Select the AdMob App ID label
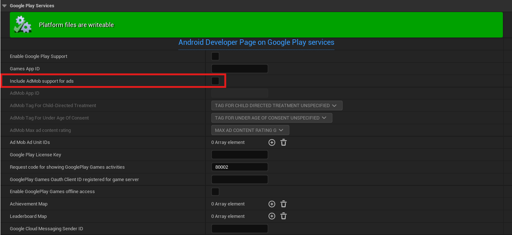The width and height of the screenshot is (512, 235). click(x=24, y=93)
